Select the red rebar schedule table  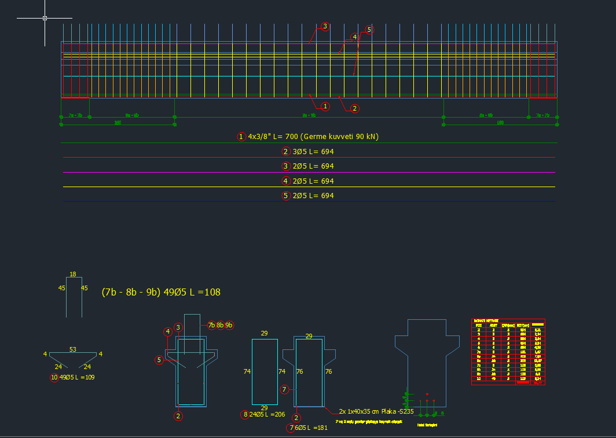click(x=508, y=352)
